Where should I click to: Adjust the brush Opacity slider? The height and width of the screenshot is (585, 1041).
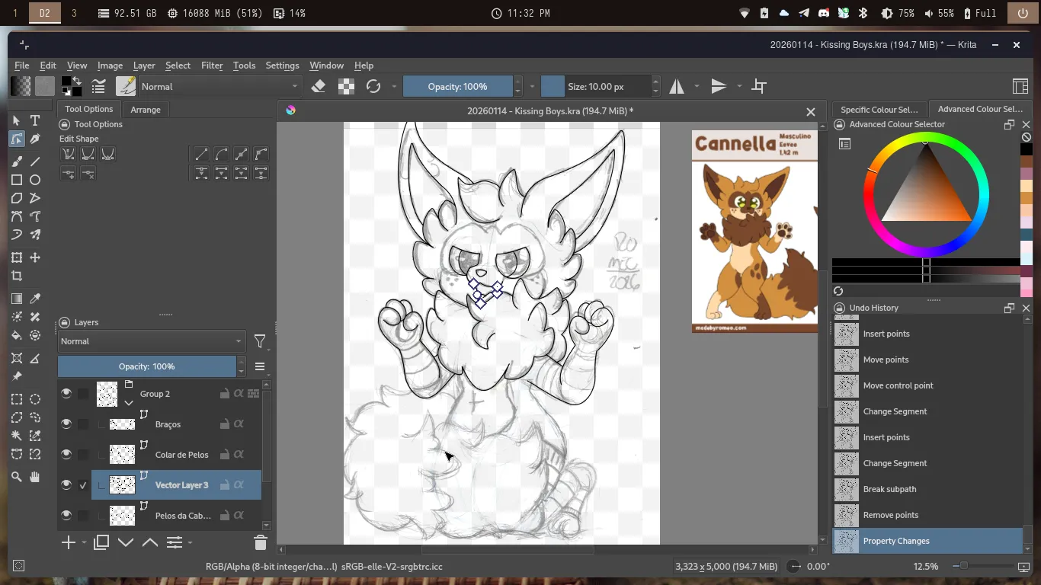tap(457, 86)
